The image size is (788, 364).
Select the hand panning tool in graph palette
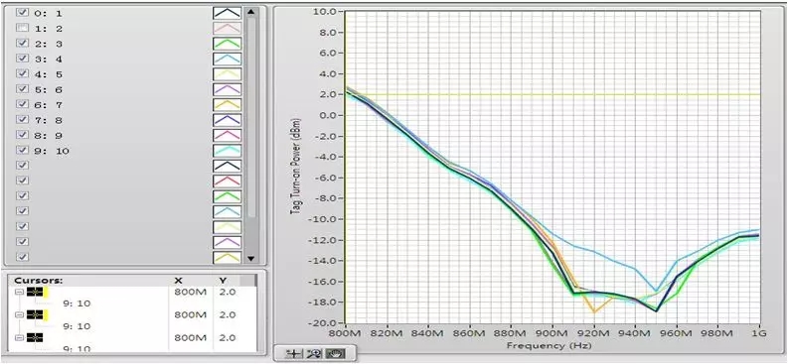point(336,353)
